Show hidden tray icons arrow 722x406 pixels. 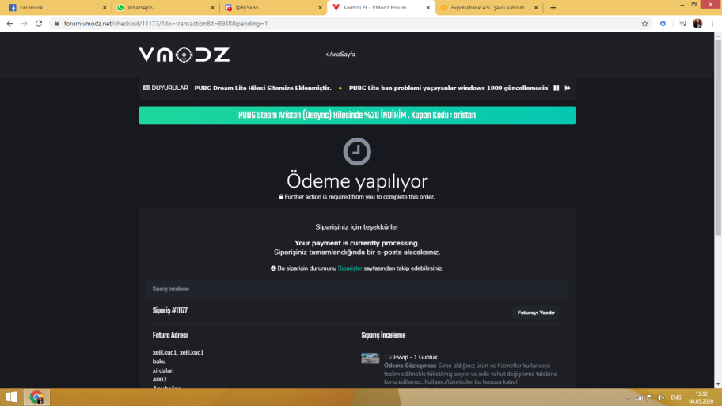tap(628, 397)
